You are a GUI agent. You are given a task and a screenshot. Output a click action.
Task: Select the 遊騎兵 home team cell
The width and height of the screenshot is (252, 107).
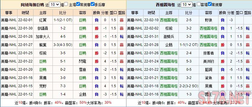tap(169, 37)
